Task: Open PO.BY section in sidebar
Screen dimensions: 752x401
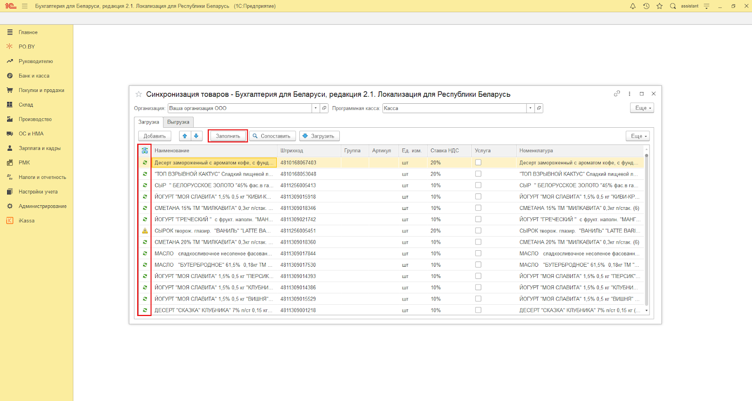Action: (27, 47)
